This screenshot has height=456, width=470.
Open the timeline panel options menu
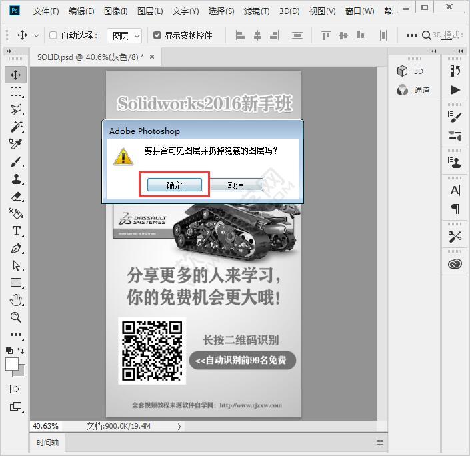pyautogui.click(x=380, y=442)
